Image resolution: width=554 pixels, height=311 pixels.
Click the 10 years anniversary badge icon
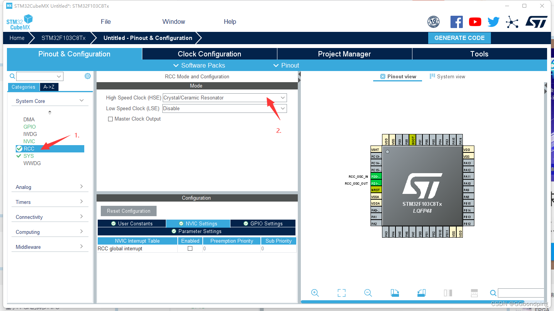point(434,22)
